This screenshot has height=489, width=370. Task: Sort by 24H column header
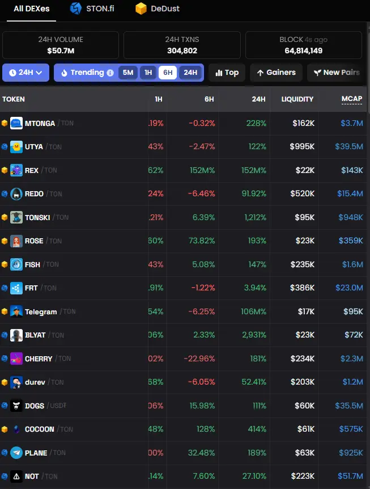pos(258,99)
